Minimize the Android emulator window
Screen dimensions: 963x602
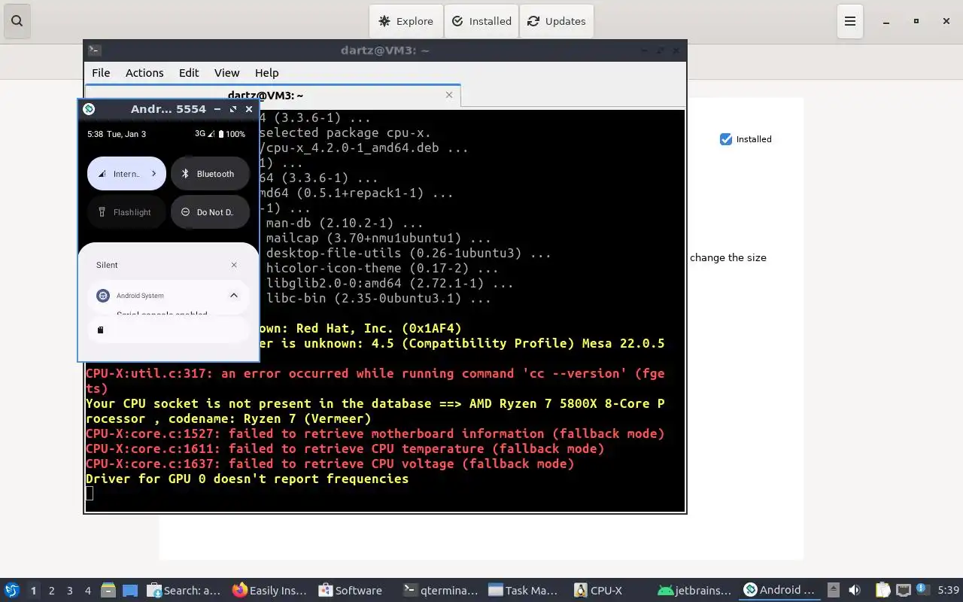(x=217, y=109)
